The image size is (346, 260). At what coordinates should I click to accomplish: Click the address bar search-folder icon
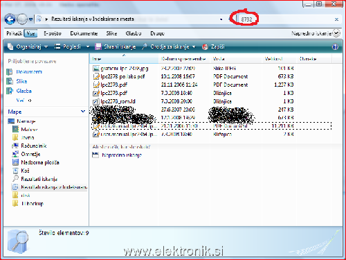(39, 19)
